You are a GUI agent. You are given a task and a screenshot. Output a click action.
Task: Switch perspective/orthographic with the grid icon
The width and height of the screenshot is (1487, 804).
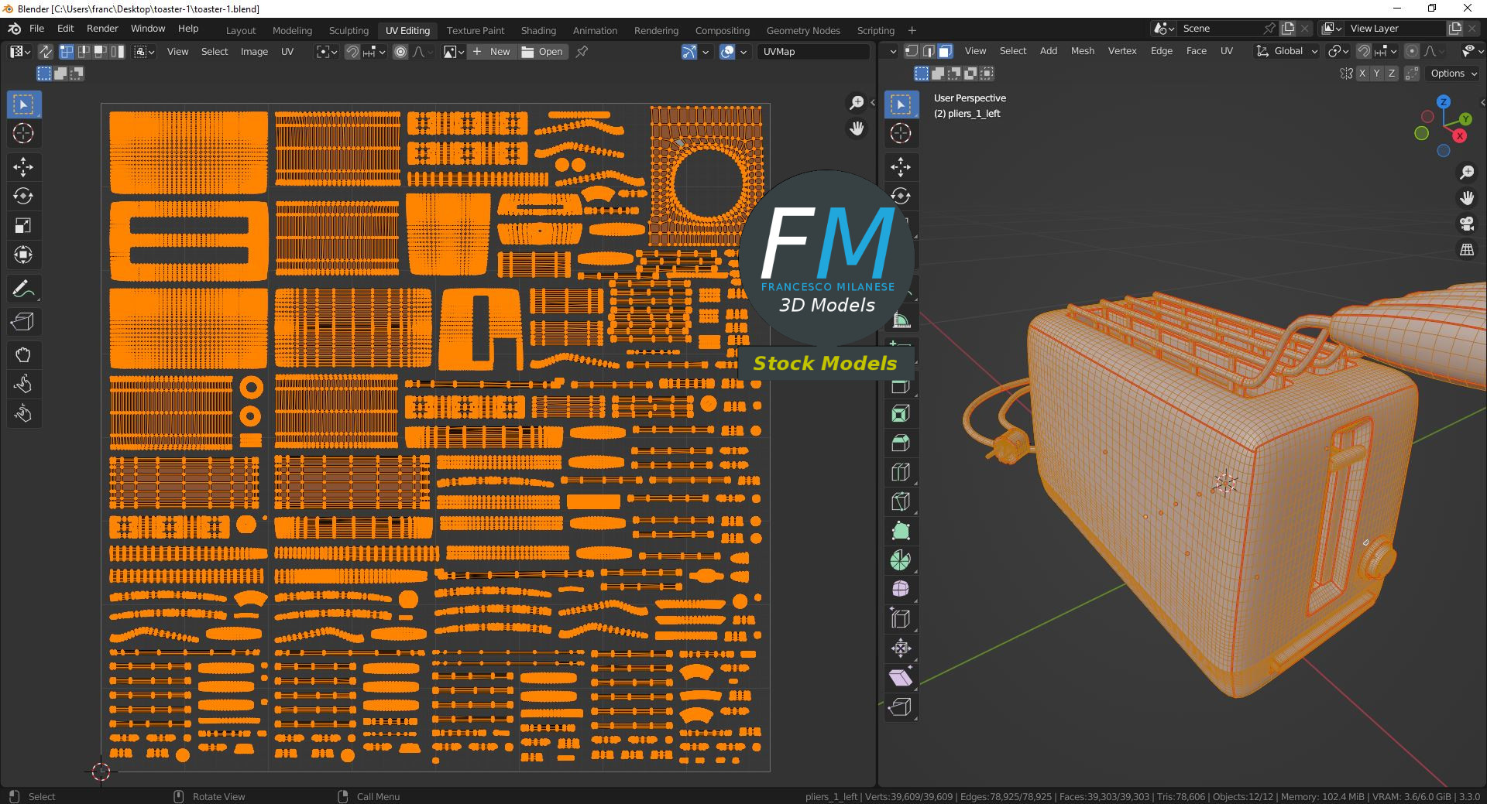1467,250
